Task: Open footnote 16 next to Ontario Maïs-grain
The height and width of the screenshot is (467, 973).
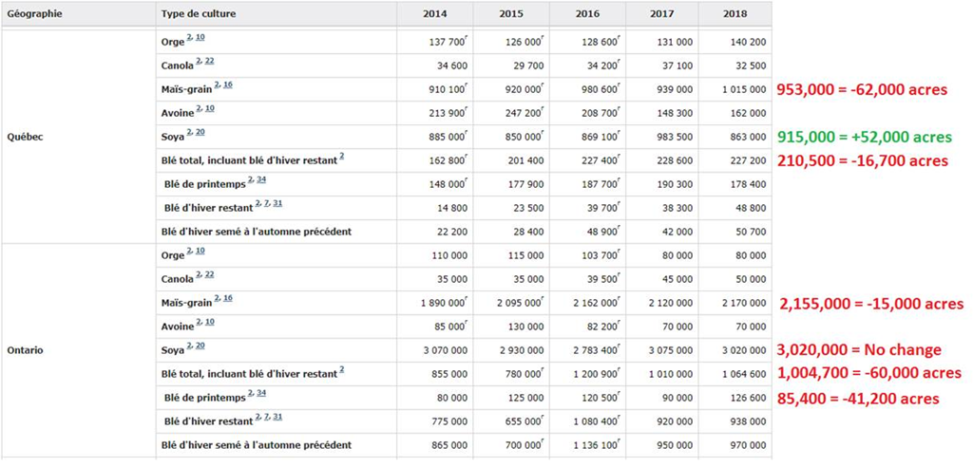Action: (x=228, y=298)
